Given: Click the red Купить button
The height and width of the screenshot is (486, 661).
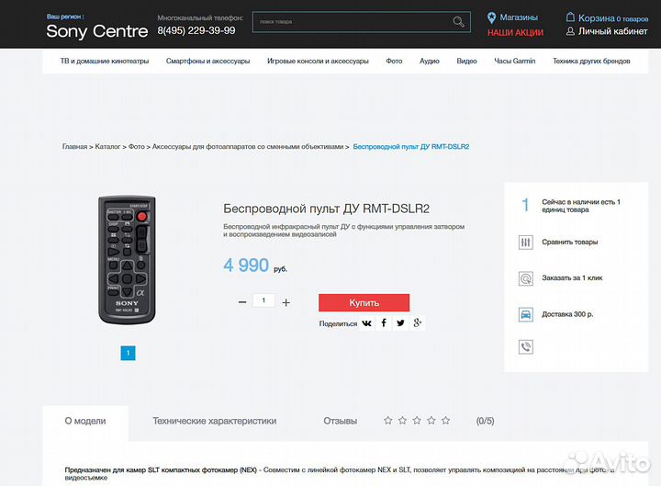Looking at the screenshot, I should tap(364, 302).
